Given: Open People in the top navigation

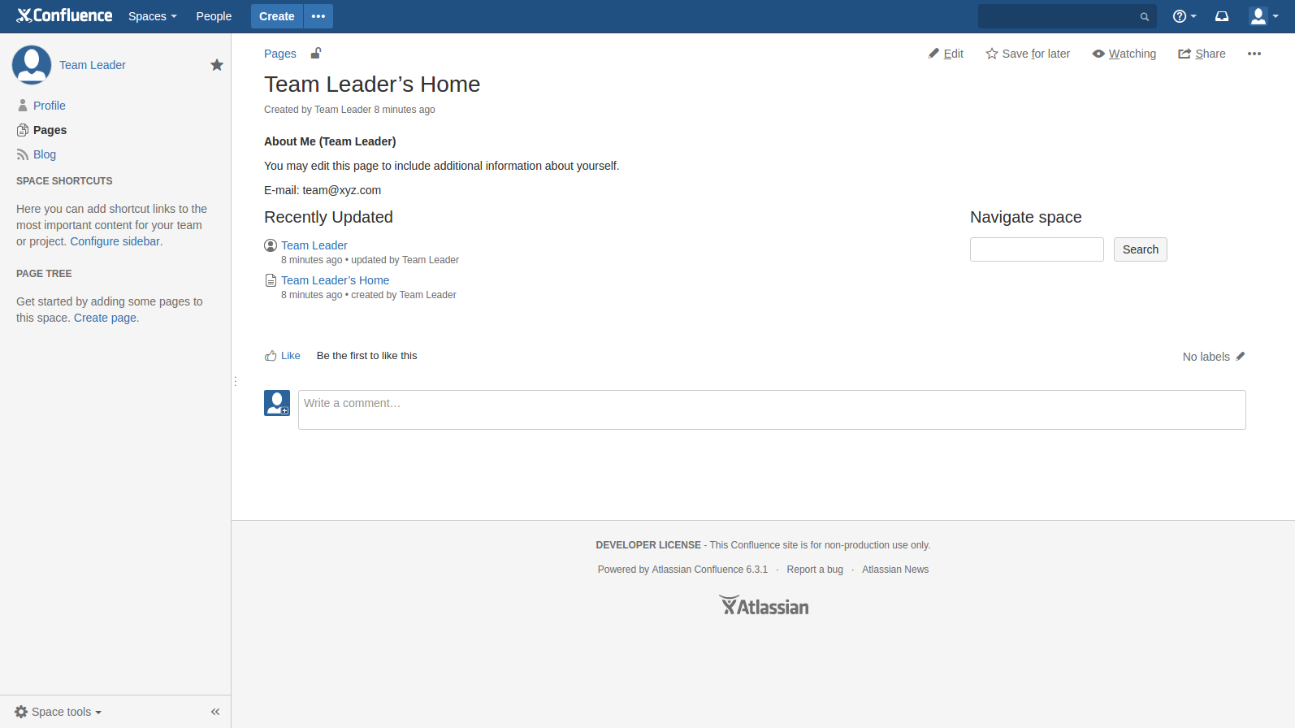Looking at the screenshot, I should tap(214, 16).
